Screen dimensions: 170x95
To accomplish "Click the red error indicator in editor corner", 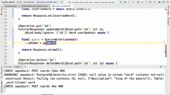I will click(166, 9).
